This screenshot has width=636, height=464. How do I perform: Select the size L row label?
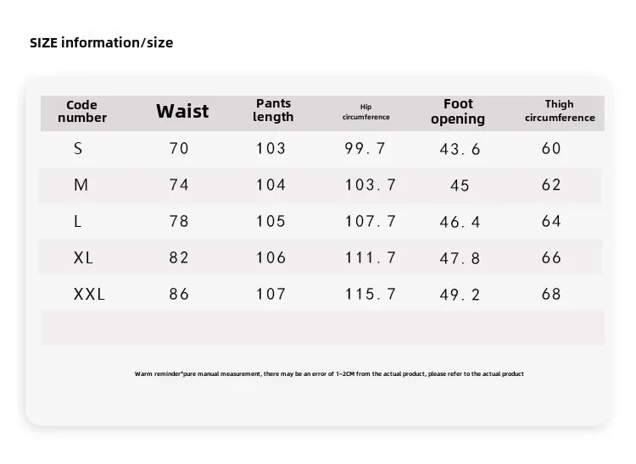[78, 221]
